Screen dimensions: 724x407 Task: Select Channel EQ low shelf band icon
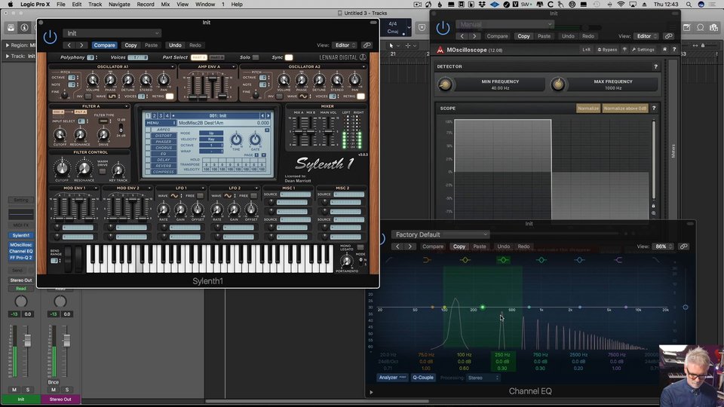pos(427,260)
